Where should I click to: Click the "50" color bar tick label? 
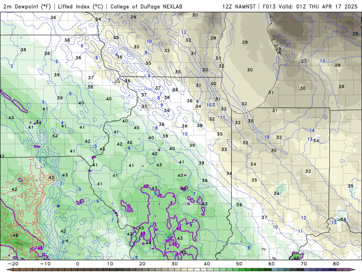point(239,264)
